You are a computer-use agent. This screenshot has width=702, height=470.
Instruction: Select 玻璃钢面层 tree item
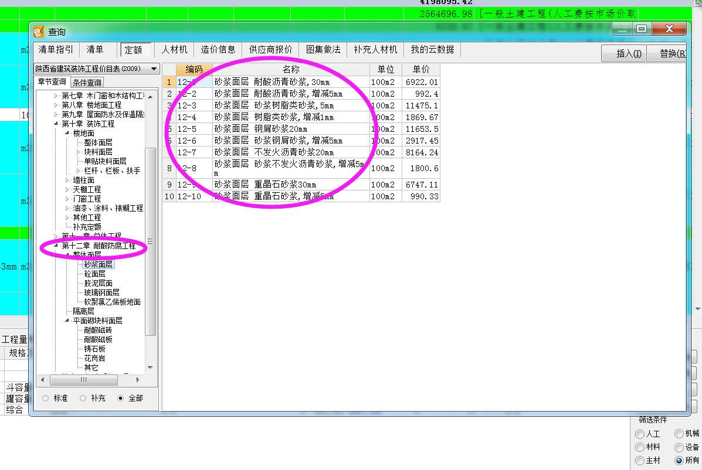pos(101,292)
